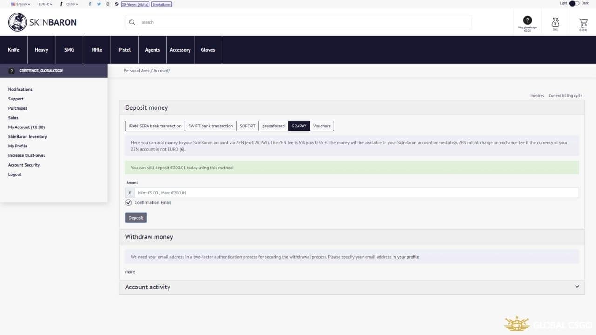Open the profile avatar with question mark

coord(528,20)
